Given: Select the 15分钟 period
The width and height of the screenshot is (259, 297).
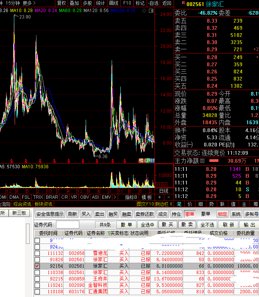Looking at the screenshot, I should click(12, 3).
